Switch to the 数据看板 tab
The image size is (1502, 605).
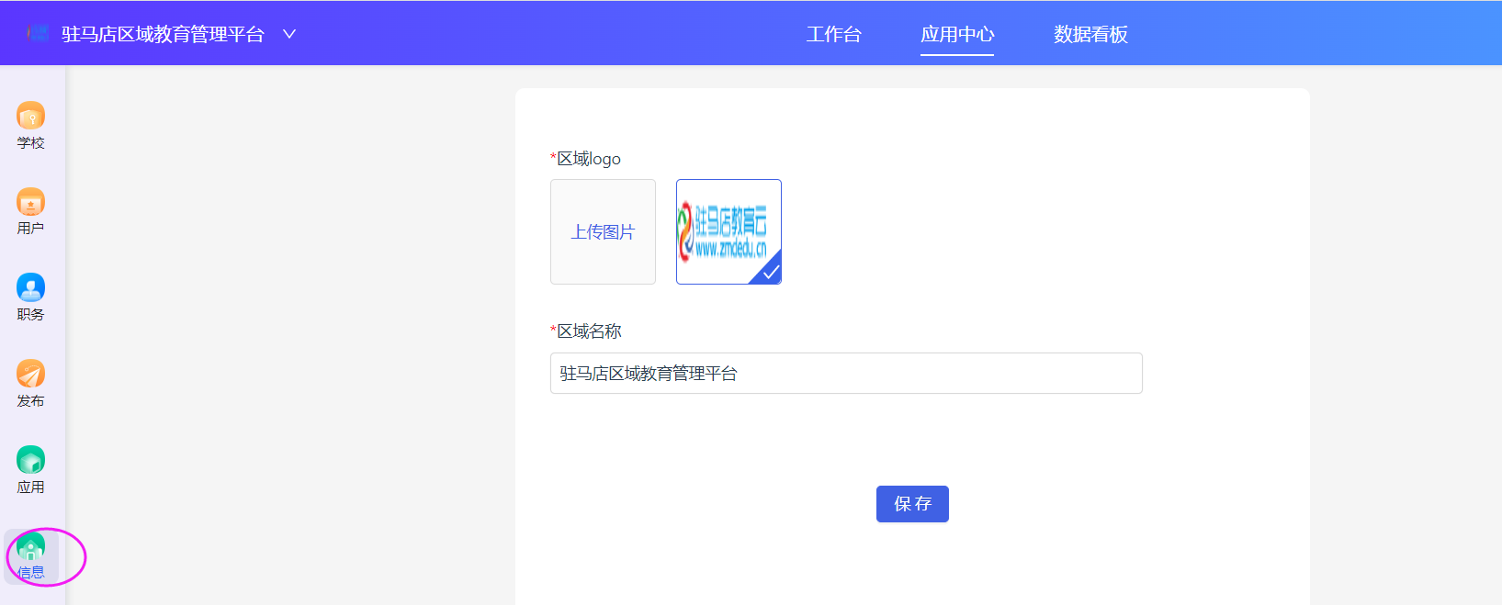click(x=1090, y=34)
